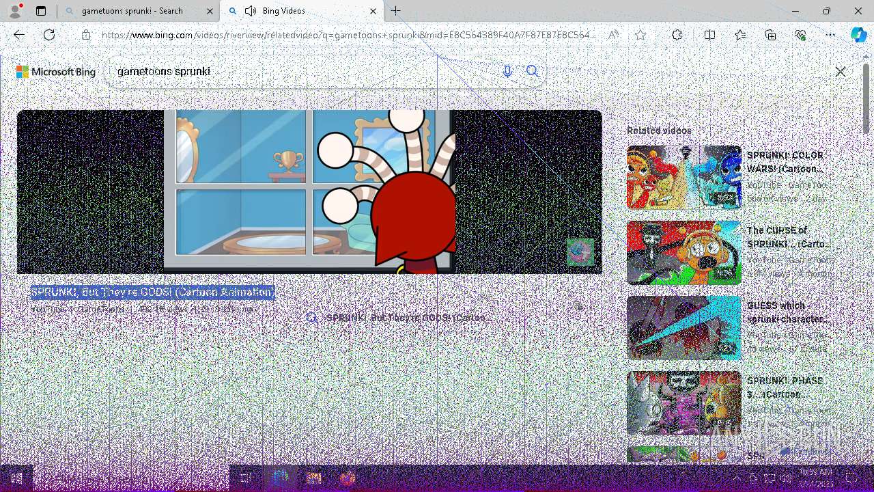Open The CURSE of SPRUNKI title
Screen dimensions: 874x492
[x=789, y=237]
